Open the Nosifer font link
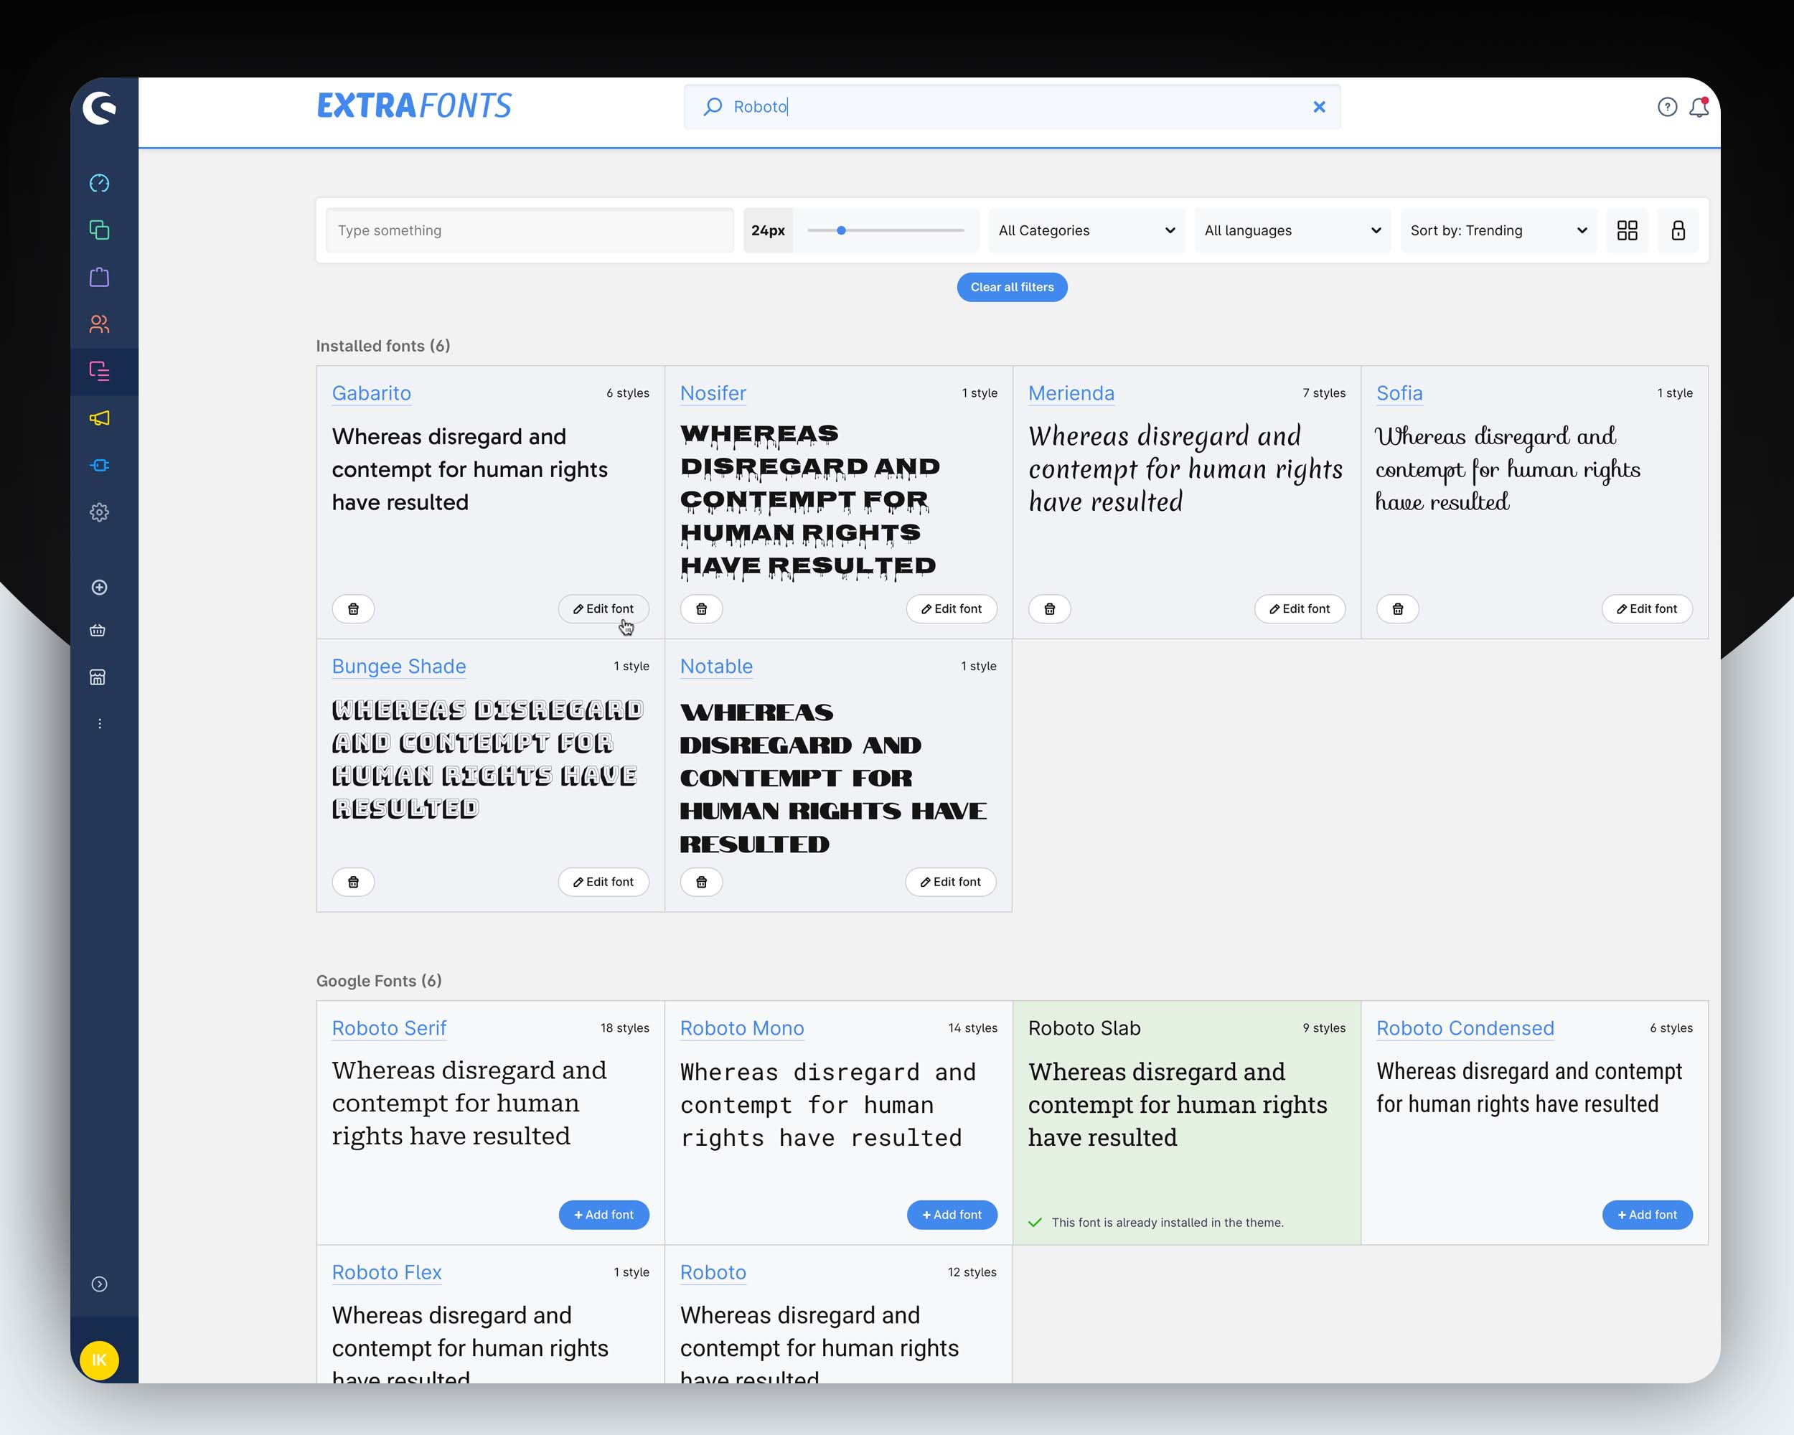The image size is (1794, 1435). point(713,392)
